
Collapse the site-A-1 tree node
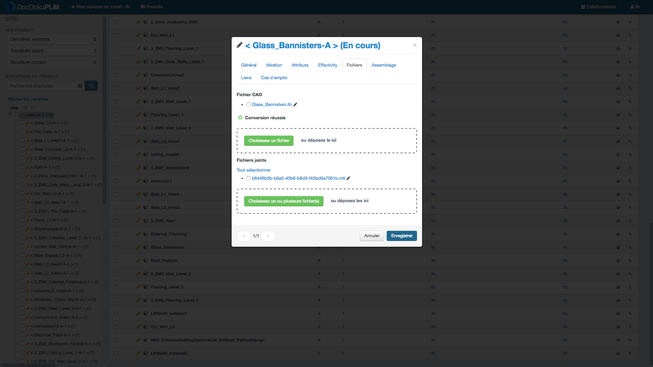click(x=10, y=114)
